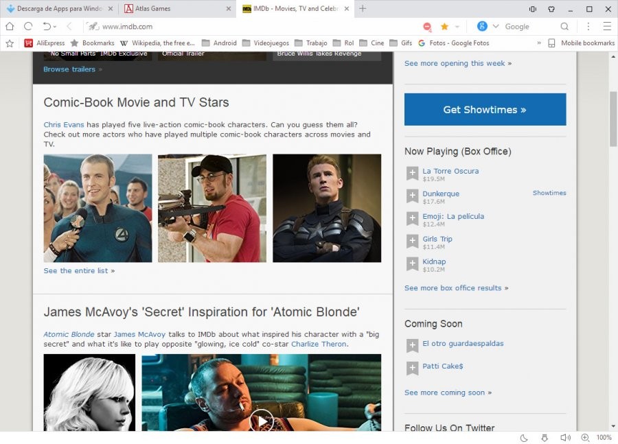This screenshot has width=618, height=444.
Task: Open Fotos - Google Fotos bookmark
Action: 454,43
